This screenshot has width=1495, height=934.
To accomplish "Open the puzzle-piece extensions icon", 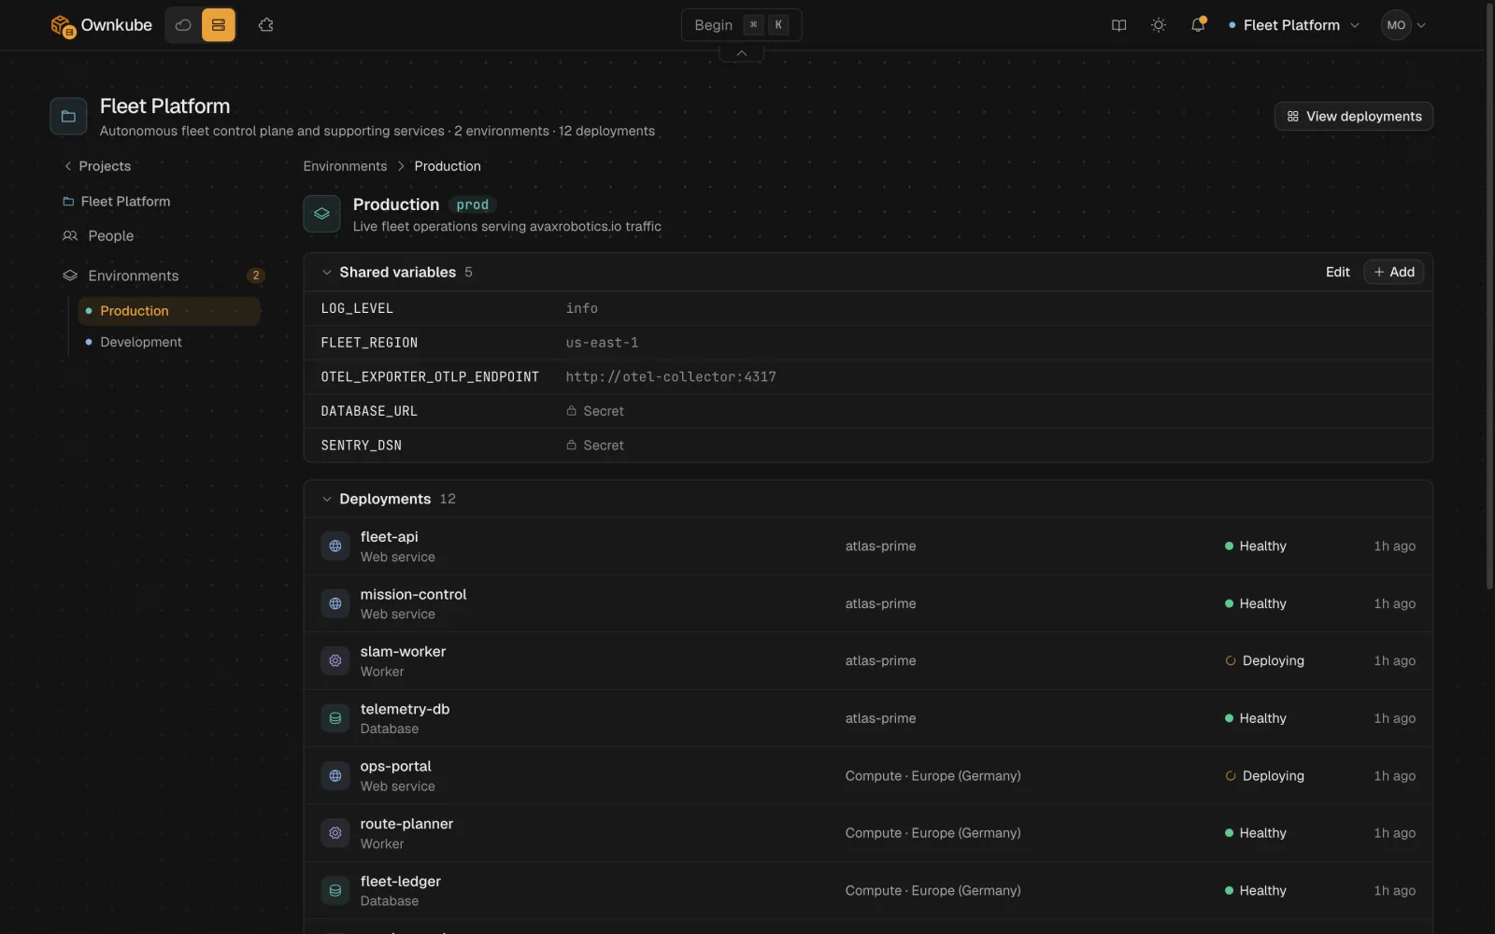I will coord(266,25).
